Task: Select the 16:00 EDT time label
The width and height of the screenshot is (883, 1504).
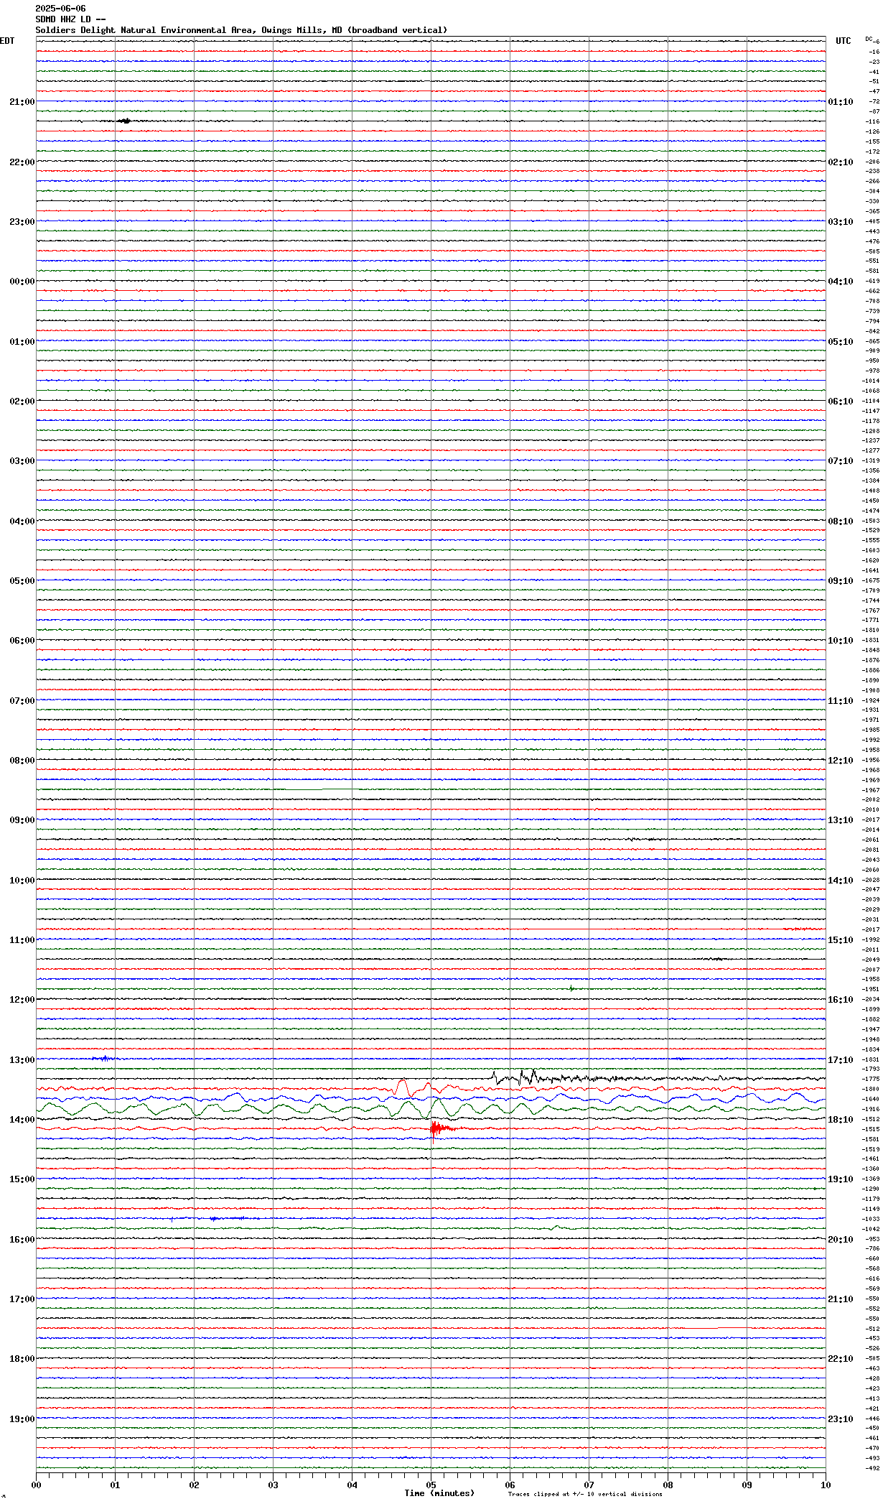Action: pos(22,1240)
